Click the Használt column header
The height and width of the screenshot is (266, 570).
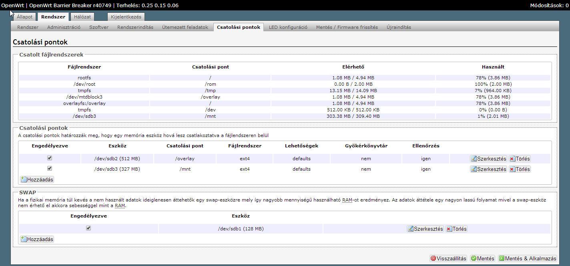[x=493, y=67]
